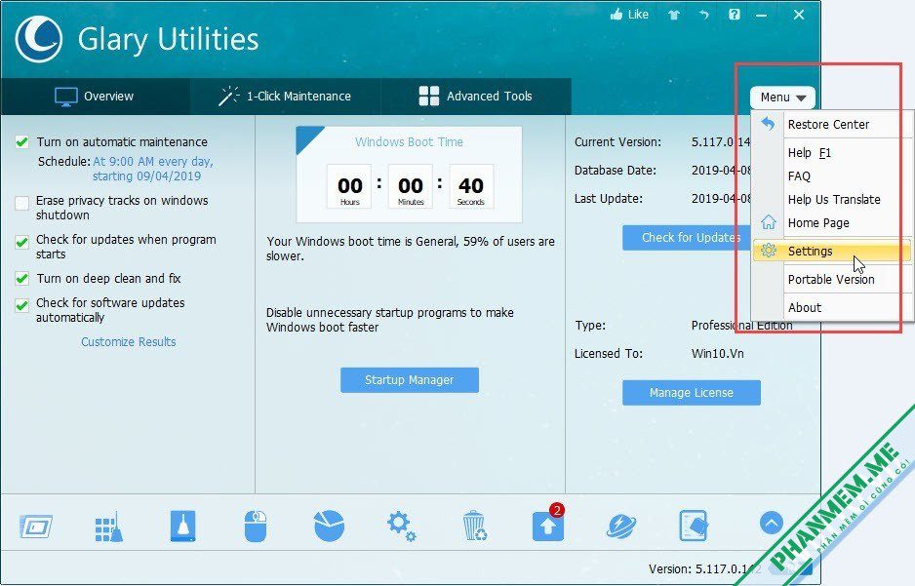Toggle Check for updates when program starts

pyautogui.click(x=22, y=242)
